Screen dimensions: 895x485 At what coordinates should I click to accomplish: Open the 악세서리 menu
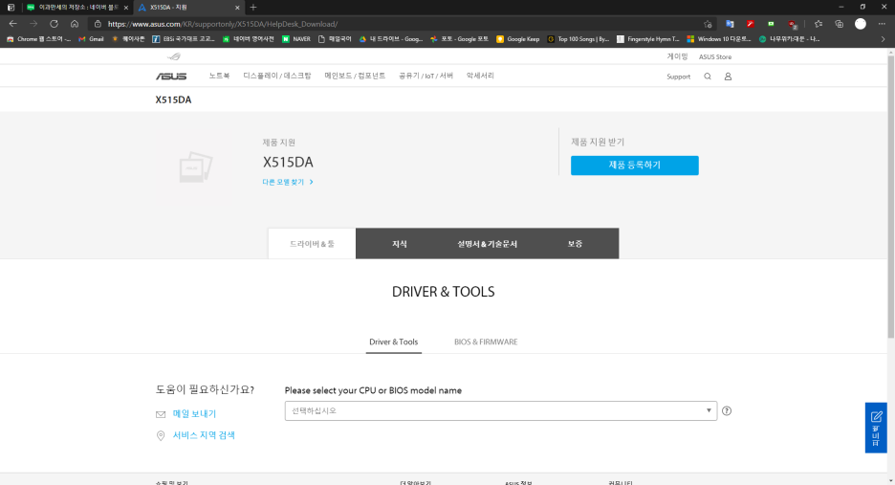480,76
